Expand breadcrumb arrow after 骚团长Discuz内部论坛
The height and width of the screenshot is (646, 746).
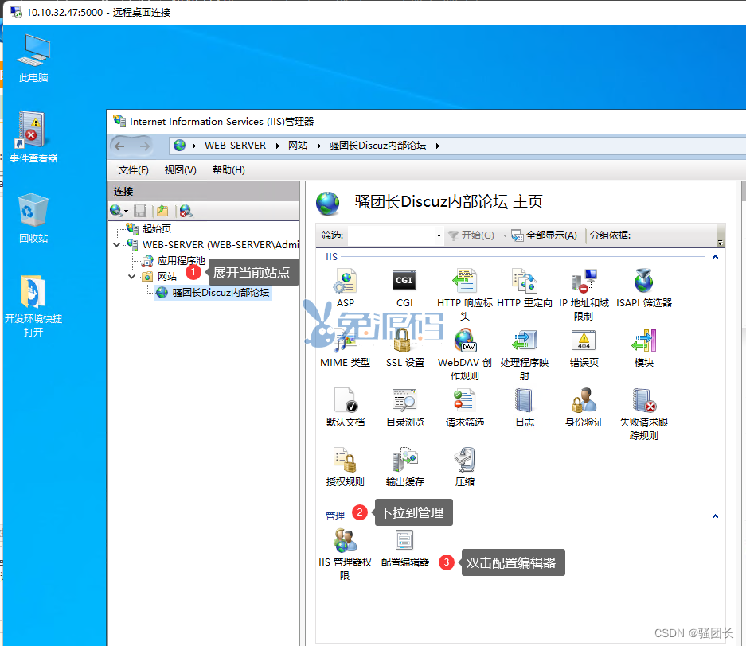(x=437, y=146)
